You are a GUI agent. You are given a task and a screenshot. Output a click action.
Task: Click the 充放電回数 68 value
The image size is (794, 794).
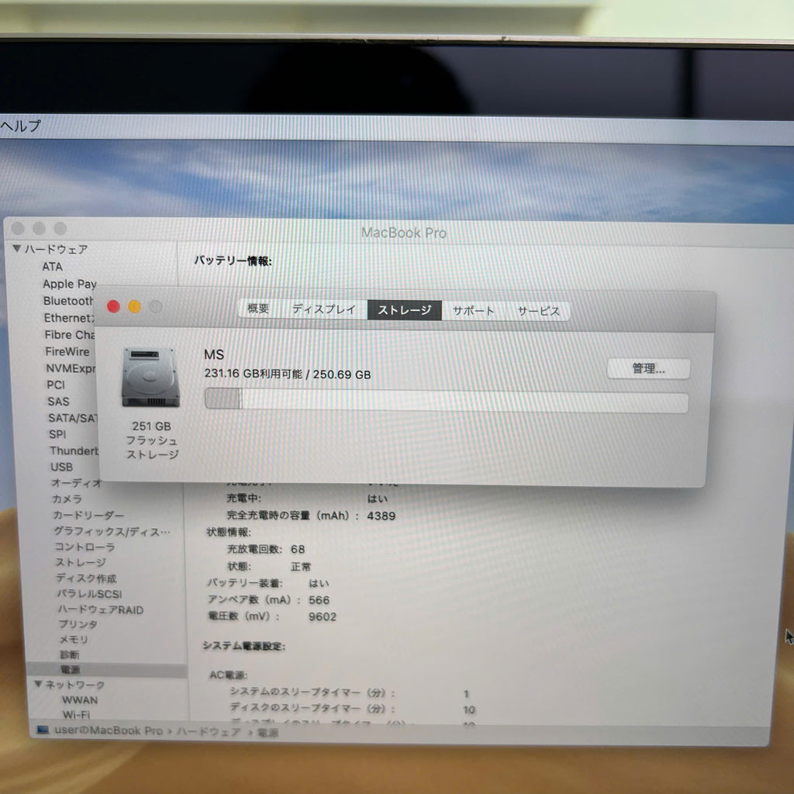pyautogui.click(x=298, y=549)
